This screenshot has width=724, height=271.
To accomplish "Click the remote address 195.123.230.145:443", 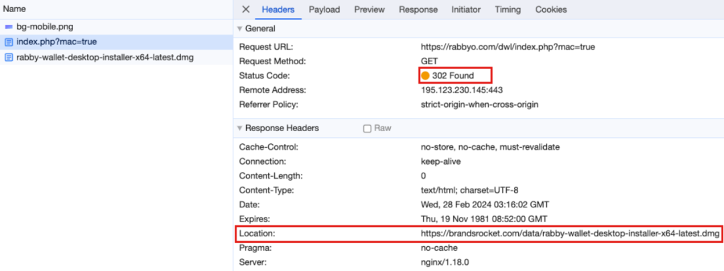I will click(x=462, y=90).
